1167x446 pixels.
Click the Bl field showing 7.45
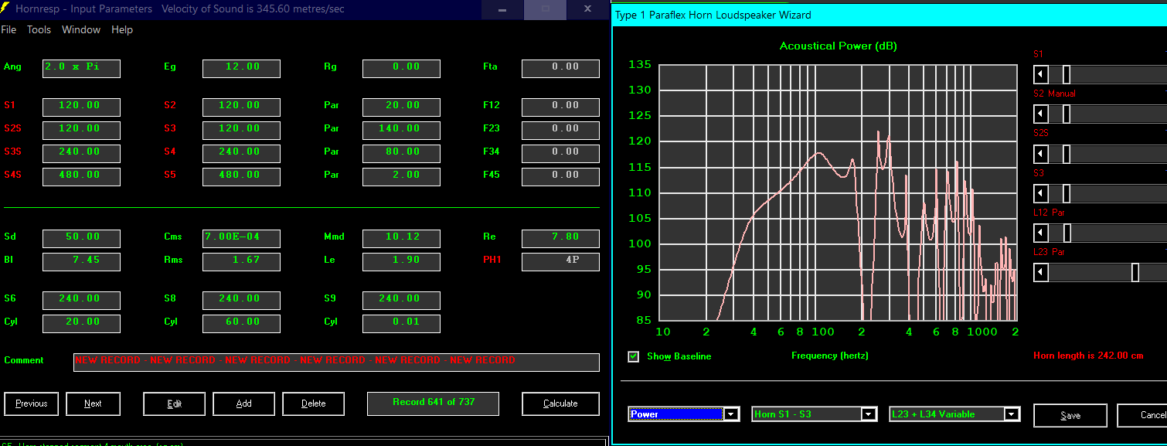[x=82, y=261]
